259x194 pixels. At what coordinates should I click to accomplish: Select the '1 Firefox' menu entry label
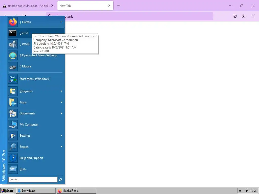(x=25, y=22)
